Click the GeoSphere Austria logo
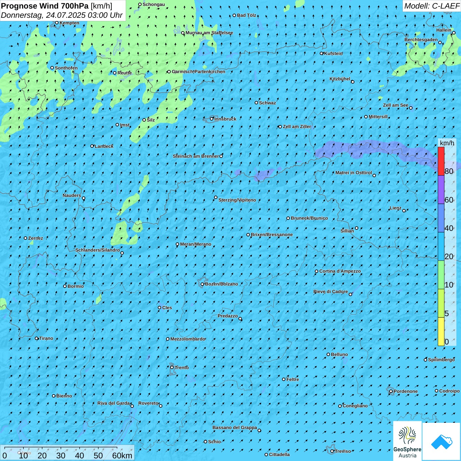This screenshot has height=461, width=461. coord(407,441)
